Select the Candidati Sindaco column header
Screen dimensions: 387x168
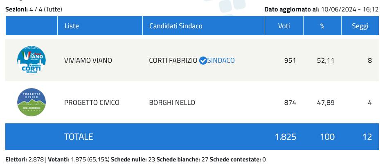175,26
